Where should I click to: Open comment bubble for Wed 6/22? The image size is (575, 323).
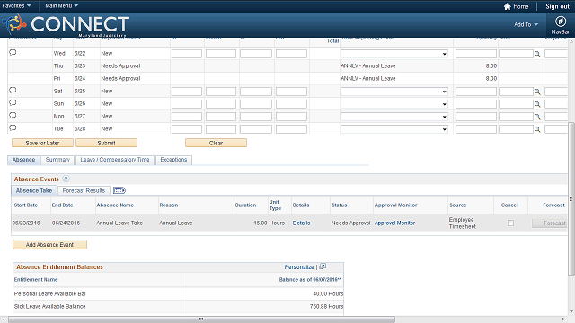pos(13,53)
